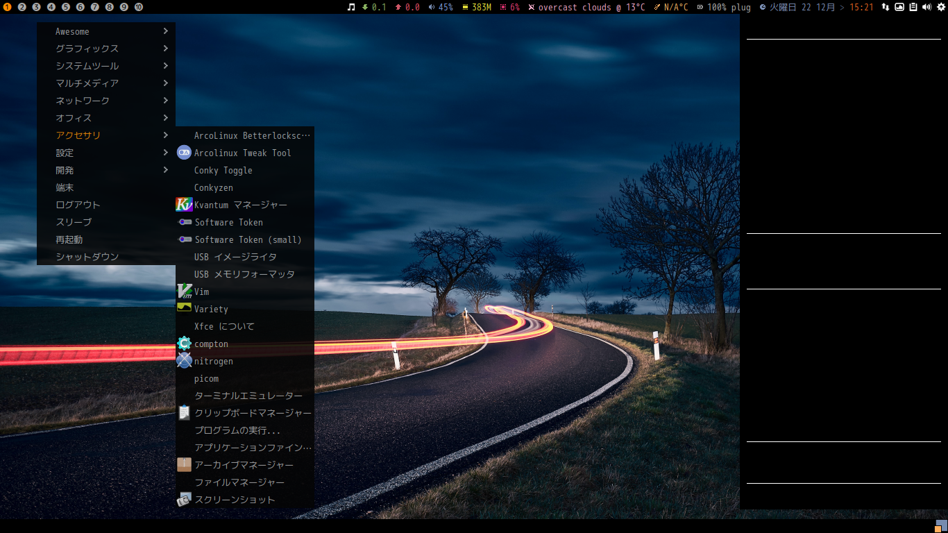Click the 火曜日 22 12月 date

tap(802, 7)
